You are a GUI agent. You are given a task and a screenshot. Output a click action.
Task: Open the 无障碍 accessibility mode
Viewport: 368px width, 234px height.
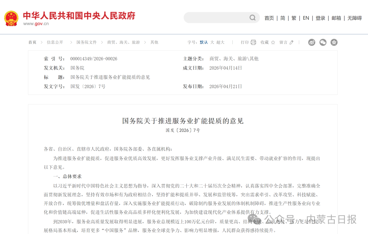354,18
